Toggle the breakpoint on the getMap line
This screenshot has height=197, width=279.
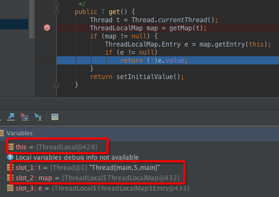(x=47, y=28)
